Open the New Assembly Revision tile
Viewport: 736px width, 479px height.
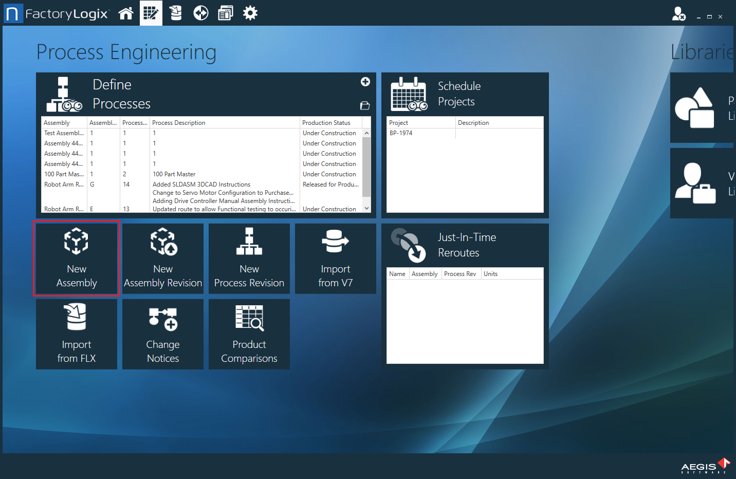click(x=163, y=259)
